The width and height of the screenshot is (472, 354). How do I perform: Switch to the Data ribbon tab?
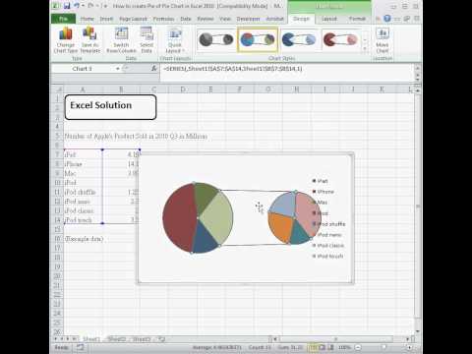[x=186, y=19]
